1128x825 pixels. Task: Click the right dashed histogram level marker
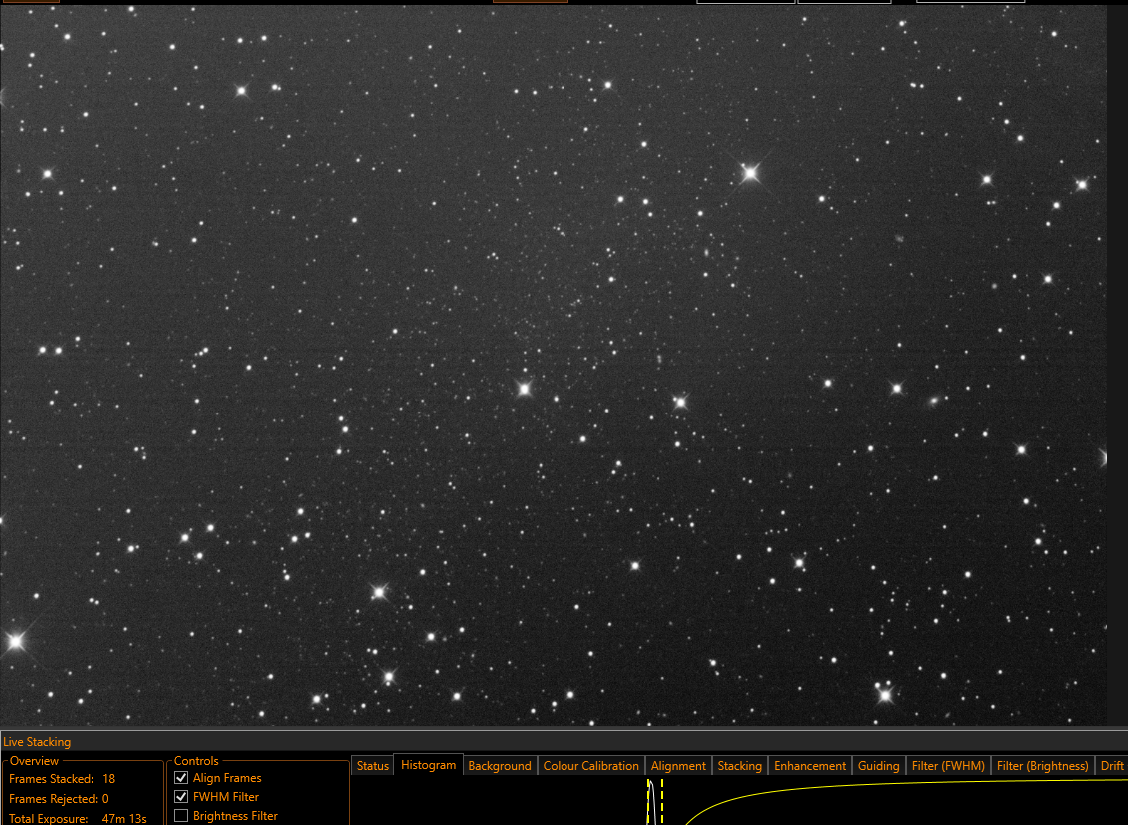pos(661,802)
